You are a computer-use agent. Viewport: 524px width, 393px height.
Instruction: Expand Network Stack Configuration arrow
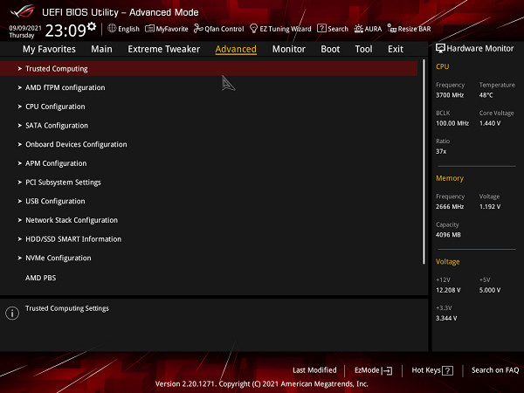pyautogui.click(x=20, y=220)
